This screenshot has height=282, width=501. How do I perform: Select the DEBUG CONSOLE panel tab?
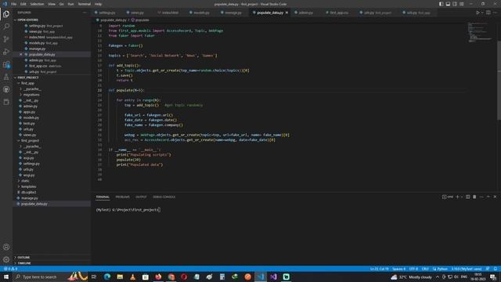(x=164, y=197)
